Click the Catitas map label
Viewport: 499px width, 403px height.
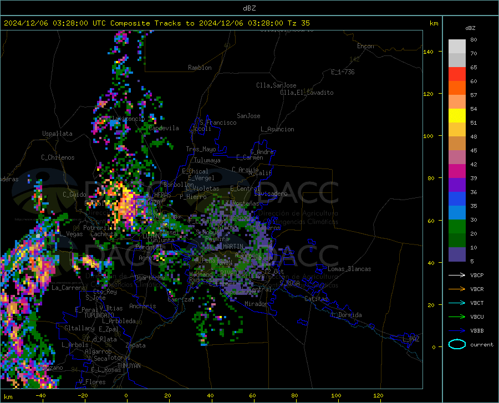tap(316, 299)
